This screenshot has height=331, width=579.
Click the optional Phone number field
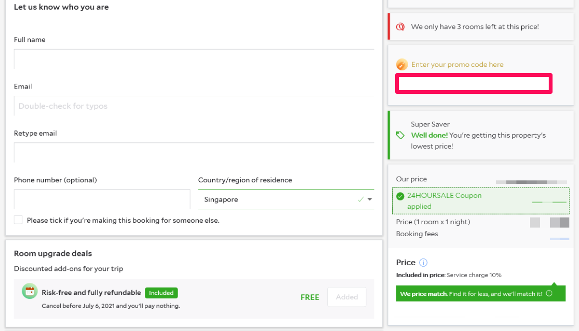pyautogui.click(x=102, y=199)
